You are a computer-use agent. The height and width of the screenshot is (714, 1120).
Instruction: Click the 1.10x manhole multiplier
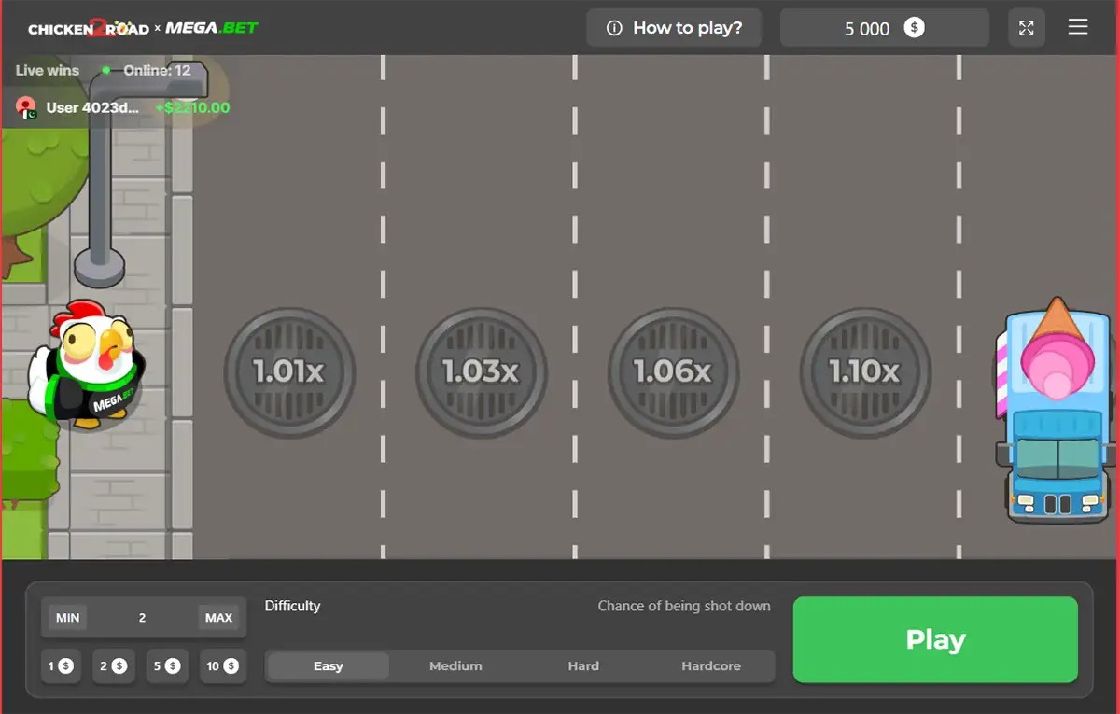[x=865, y=372]
